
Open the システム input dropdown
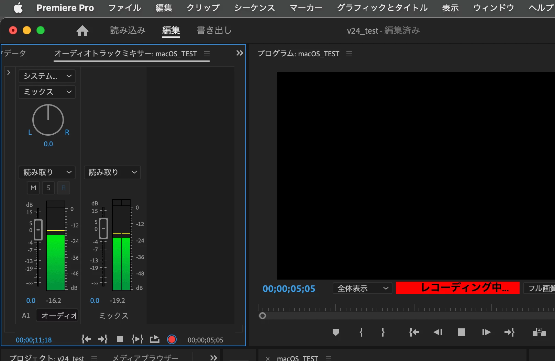[47, 76]
